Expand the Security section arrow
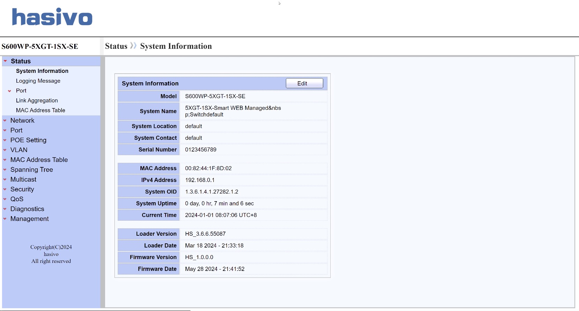 click(5, 189)
